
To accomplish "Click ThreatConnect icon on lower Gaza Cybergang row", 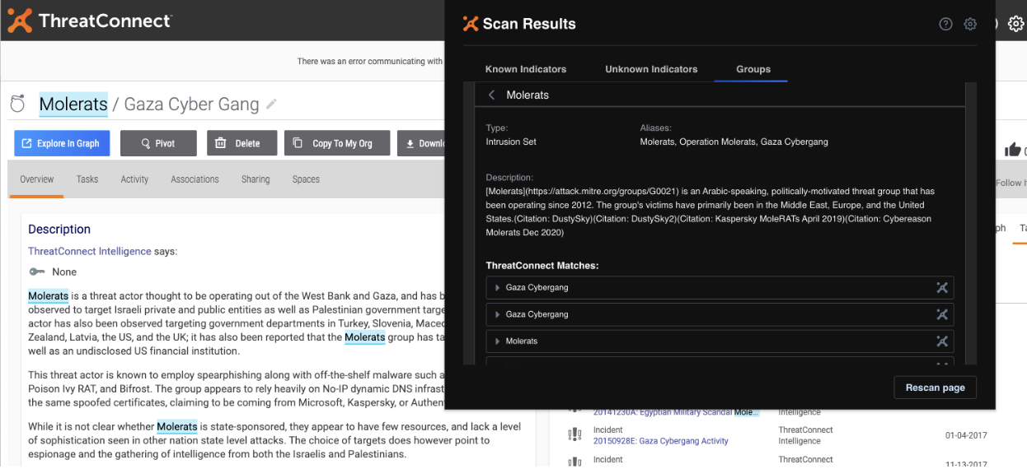I will [942, 314].
